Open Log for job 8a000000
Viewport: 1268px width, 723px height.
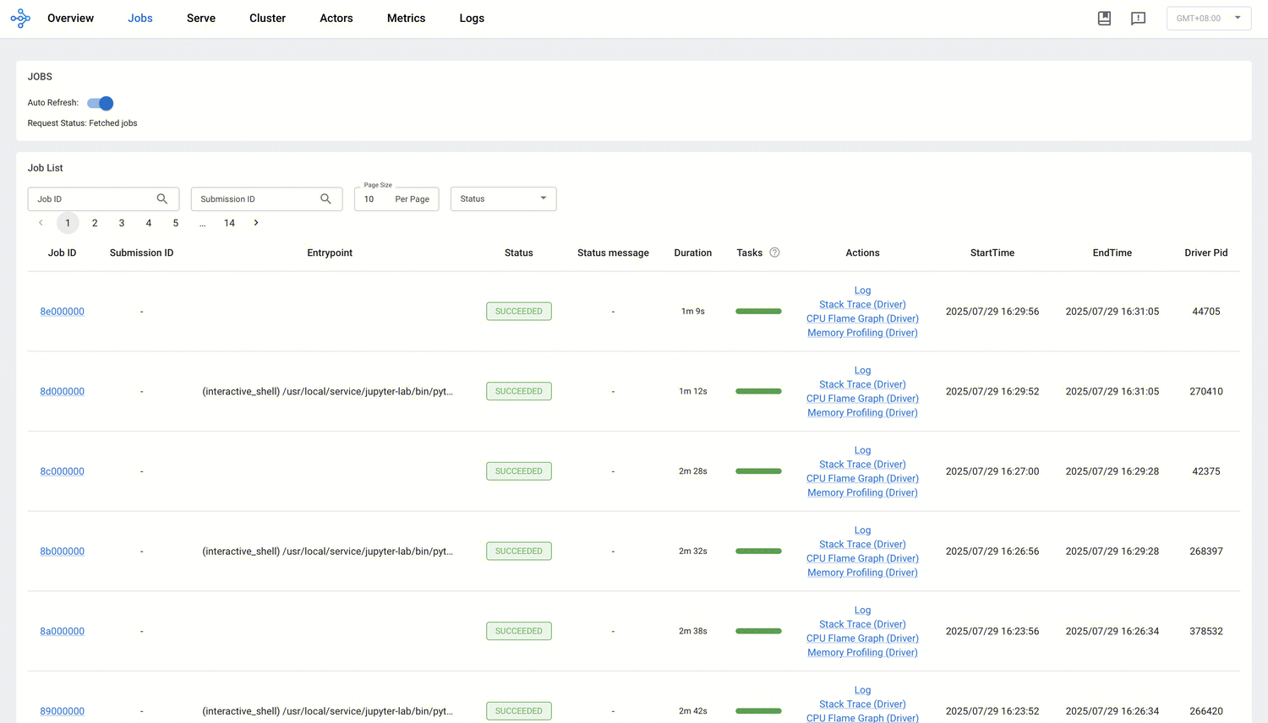point(862,610)
